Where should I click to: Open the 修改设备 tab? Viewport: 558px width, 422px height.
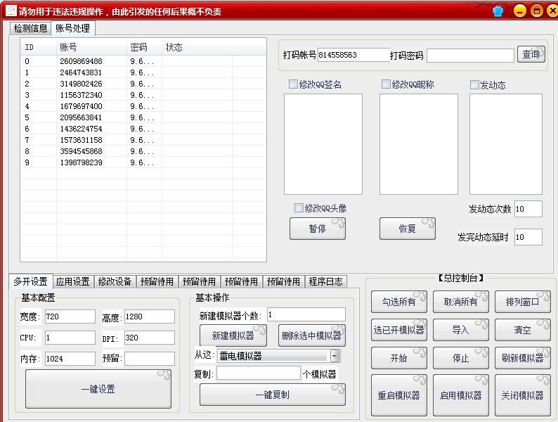click(115, 282)
